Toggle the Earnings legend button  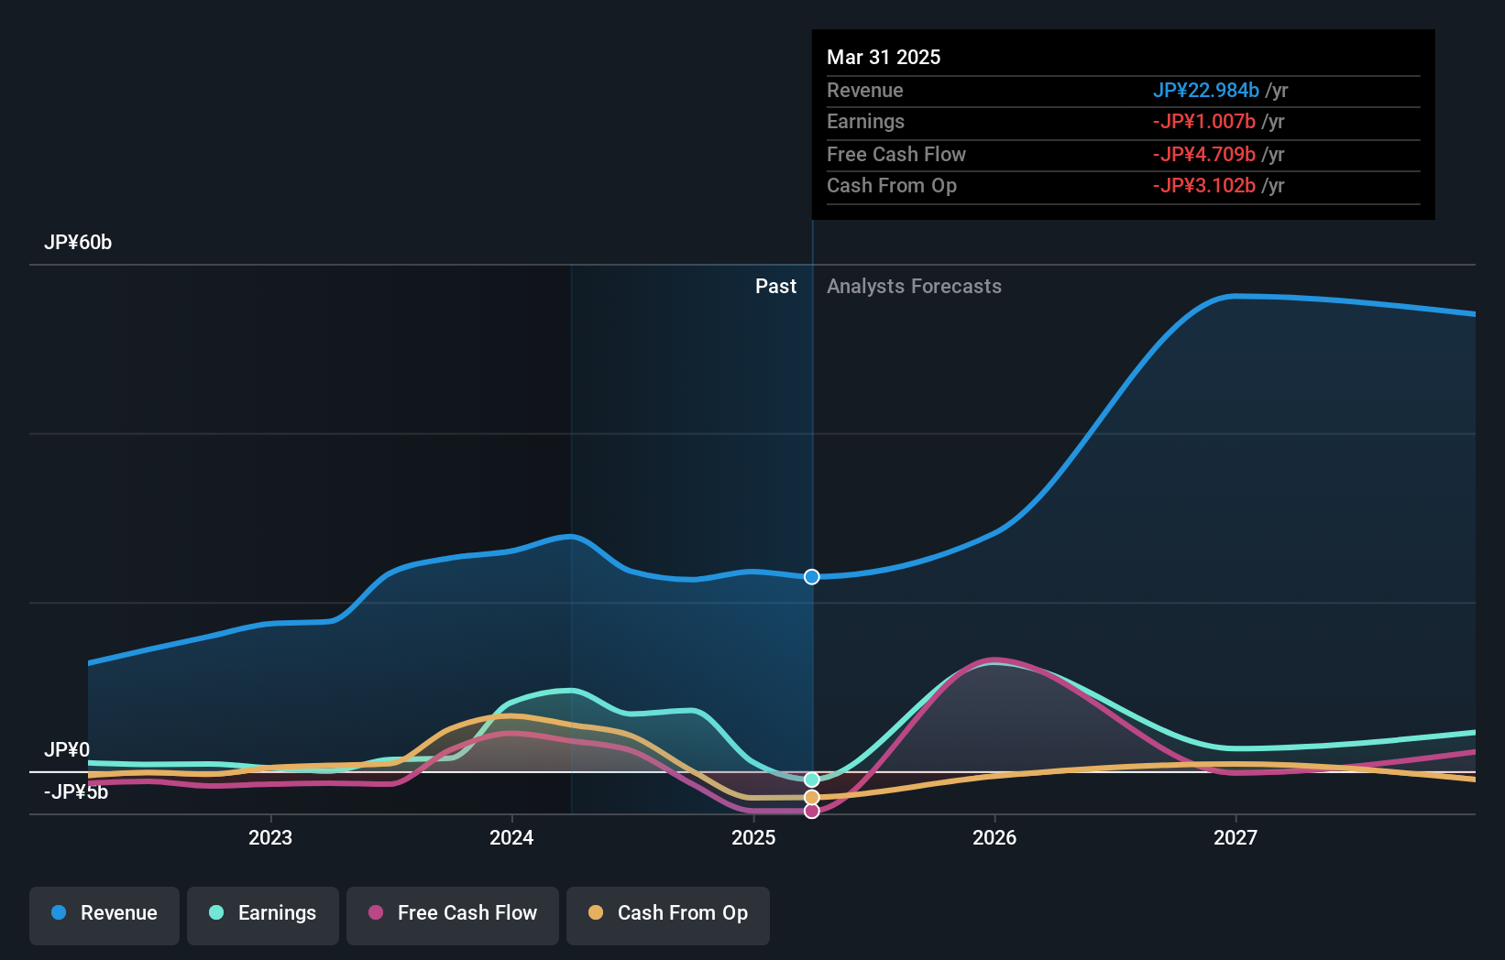tap(263, 915)
